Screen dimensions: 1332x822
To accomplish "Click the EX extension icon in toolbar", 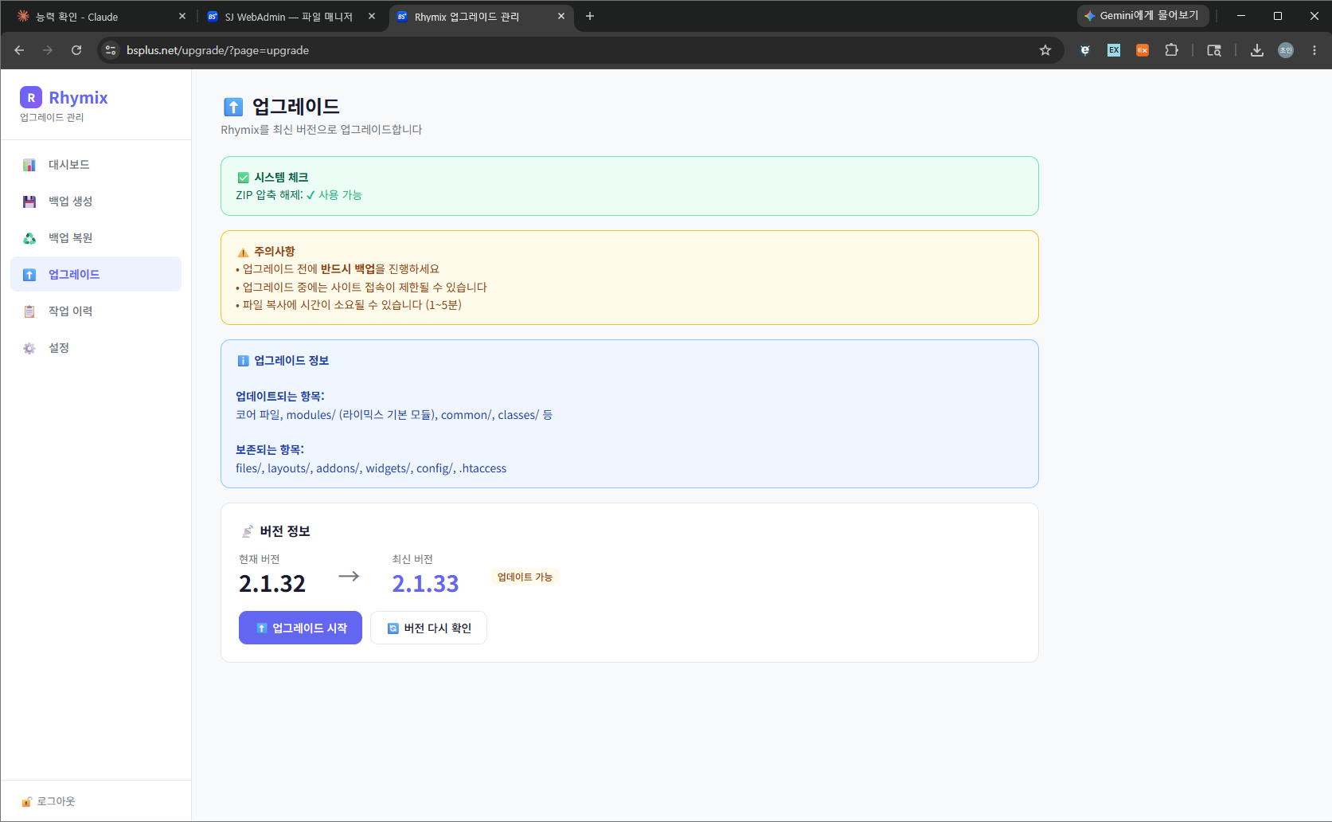I will [1114, 50].
